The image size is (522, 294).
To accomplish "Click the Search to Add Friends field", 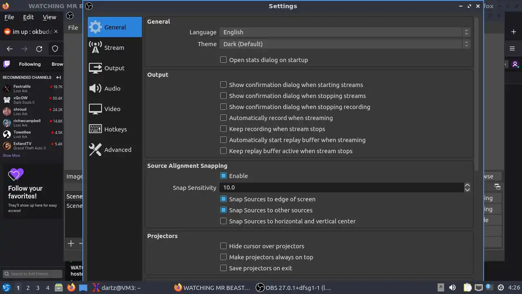I will tap(33, 274).
